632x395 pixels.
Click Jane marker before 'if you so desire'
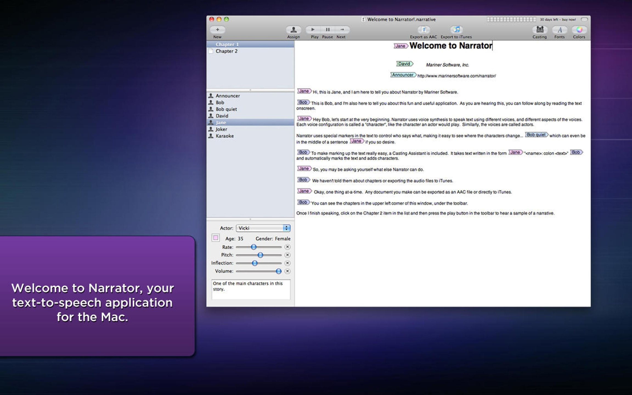[357, 141]
